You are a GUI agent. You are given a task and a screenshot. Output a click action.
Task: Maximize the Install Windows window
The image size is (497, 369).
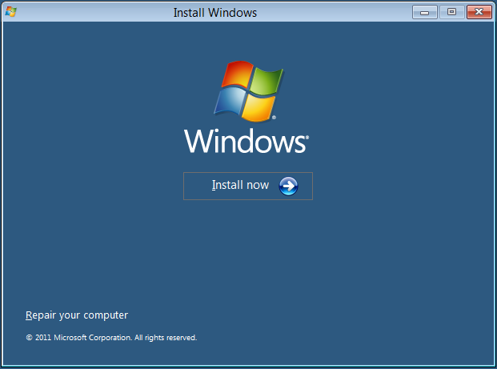point(451,12)
